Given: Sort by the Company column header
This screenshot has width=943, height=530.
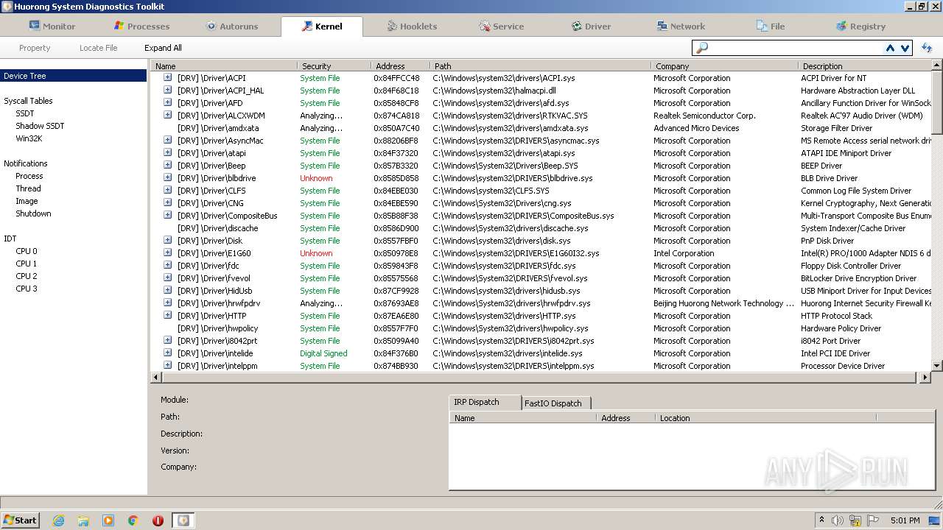Looking at the screenshot, I should pyautogui.click(x=725, y=66).
